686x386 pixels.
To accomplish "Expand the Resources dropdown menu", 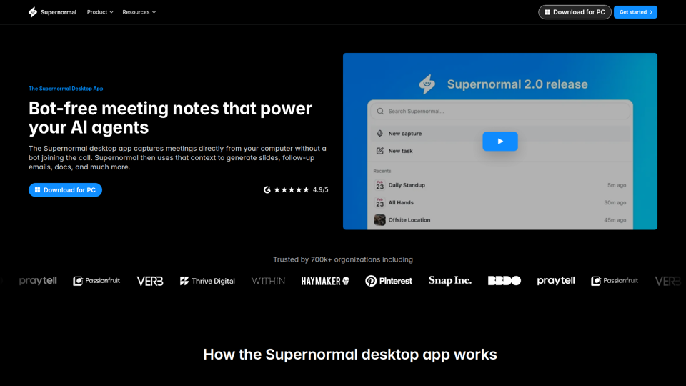I will pyautogui.click(x=139, y=12).
